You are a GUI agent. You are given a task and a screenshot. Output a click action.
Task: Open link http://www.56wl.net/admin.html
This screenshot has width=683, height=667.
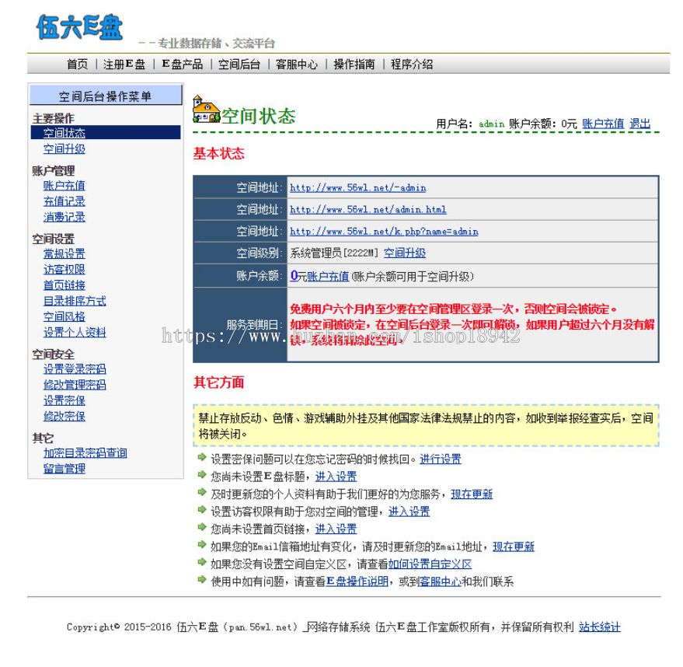[x=368, y=210]
